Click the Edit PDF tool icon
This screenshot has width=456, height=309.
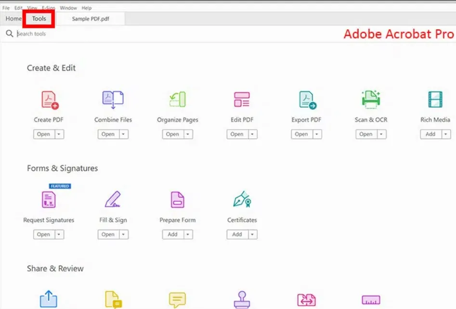(242, 100)
